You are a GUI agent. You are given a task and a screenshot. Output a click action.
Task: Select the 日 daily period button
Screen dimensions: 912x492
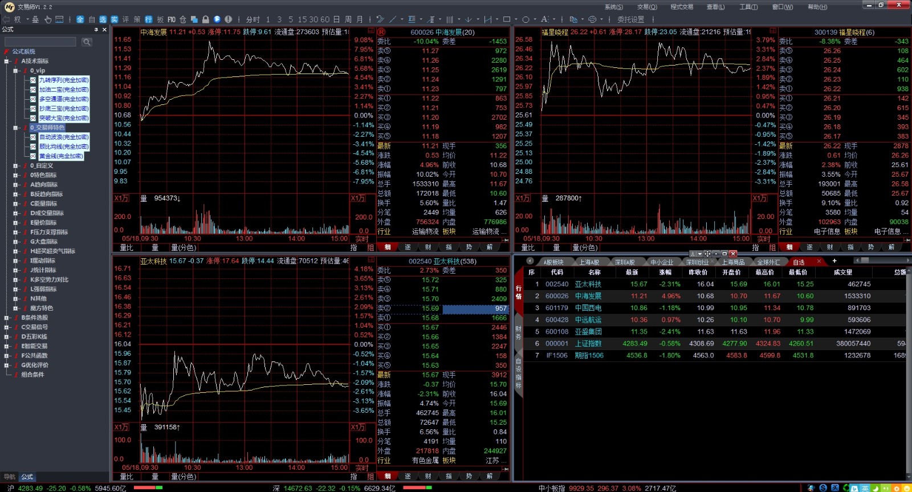[x=336, y=19]
